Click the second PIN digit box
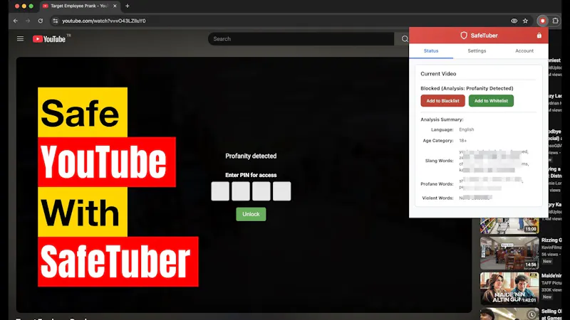570x320 pixels. [241, 191]
